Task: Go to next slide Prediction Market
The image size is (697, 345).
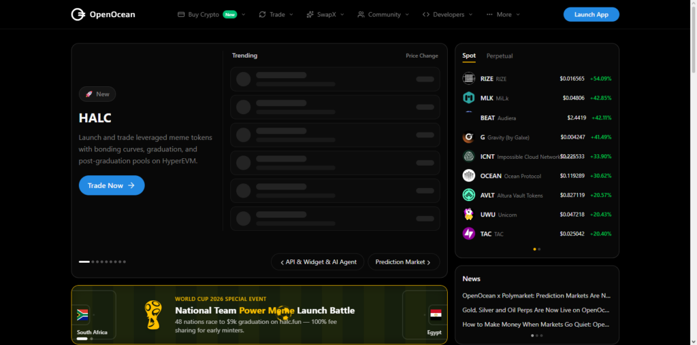Action: click(x=404, y=261)
